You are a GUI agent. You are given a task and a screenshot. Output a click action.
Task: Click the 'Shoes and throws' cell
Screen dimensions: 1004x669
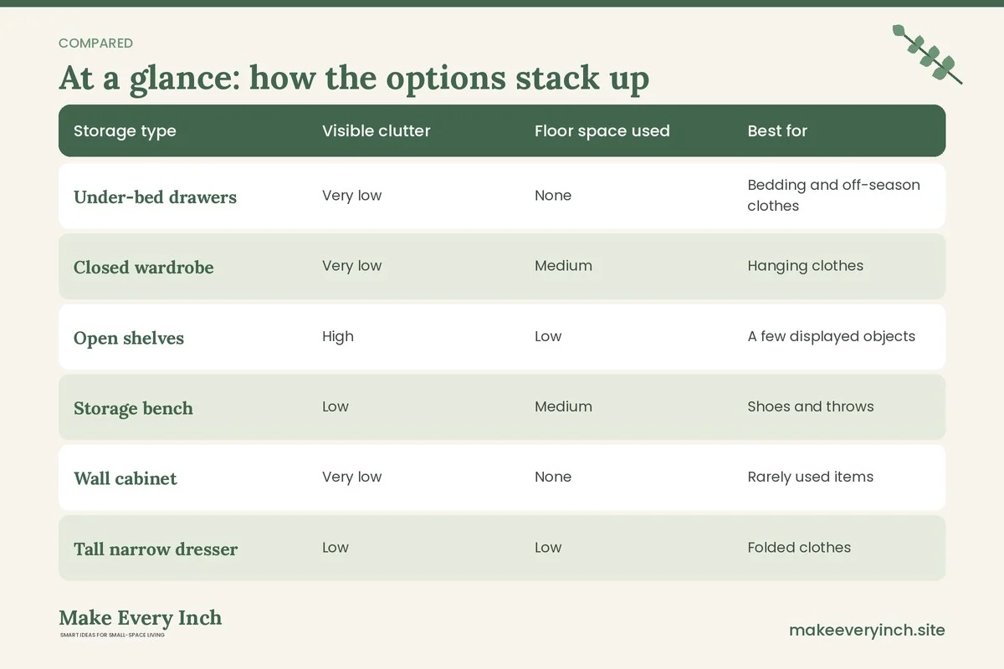point(811,406)
